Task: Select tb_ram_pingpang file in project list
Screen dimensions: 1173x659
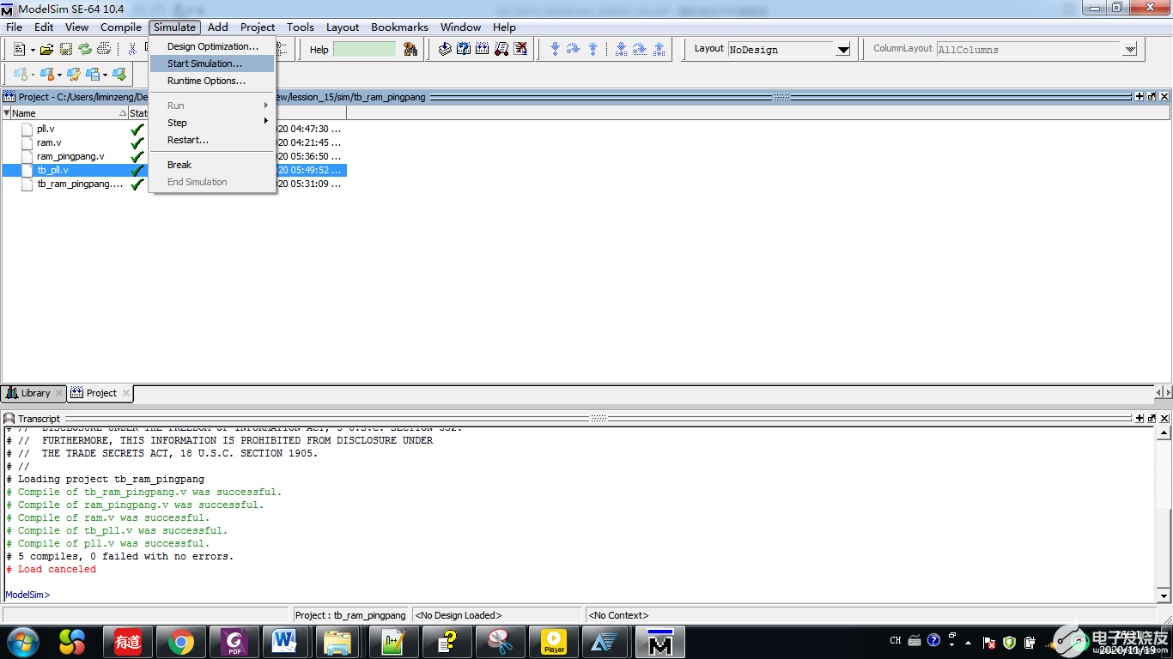Action: point(80,184)
